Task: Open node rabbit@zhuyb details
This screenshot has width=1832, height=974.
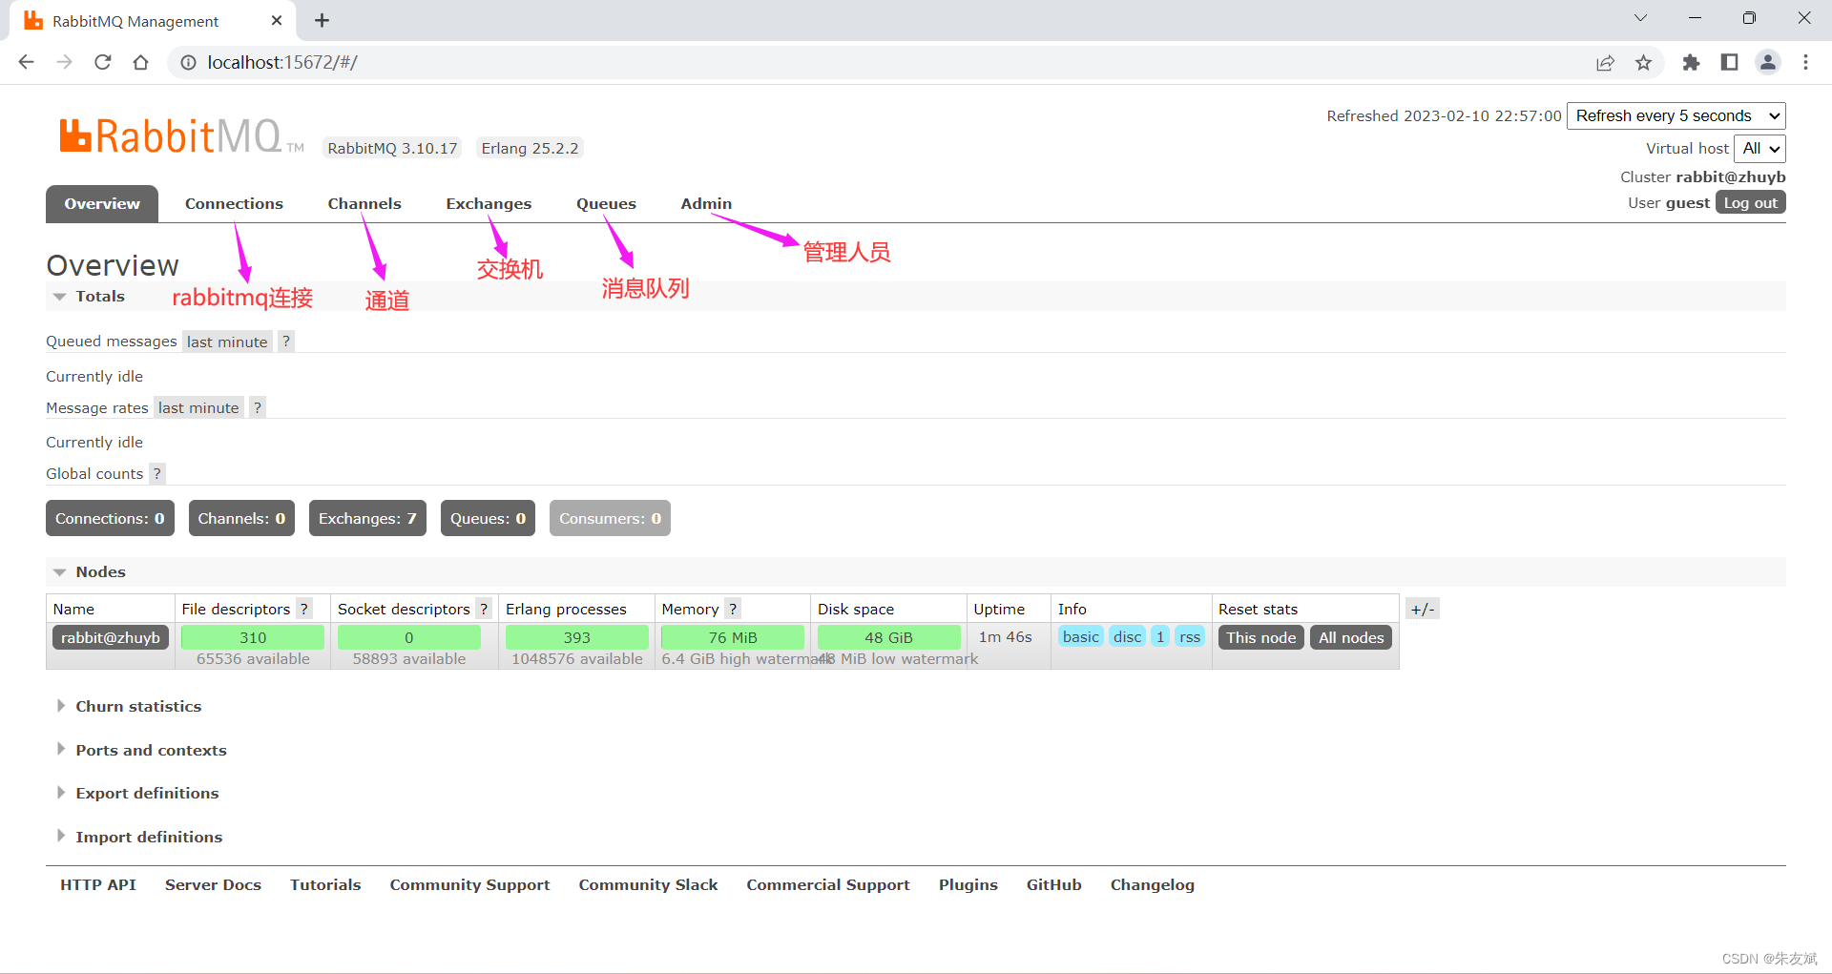Action: [x=111, y=637]
